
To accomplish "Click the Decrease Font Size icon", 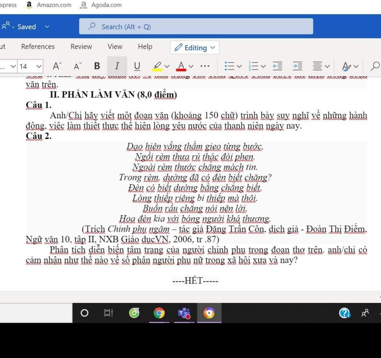I will [77, 66].
